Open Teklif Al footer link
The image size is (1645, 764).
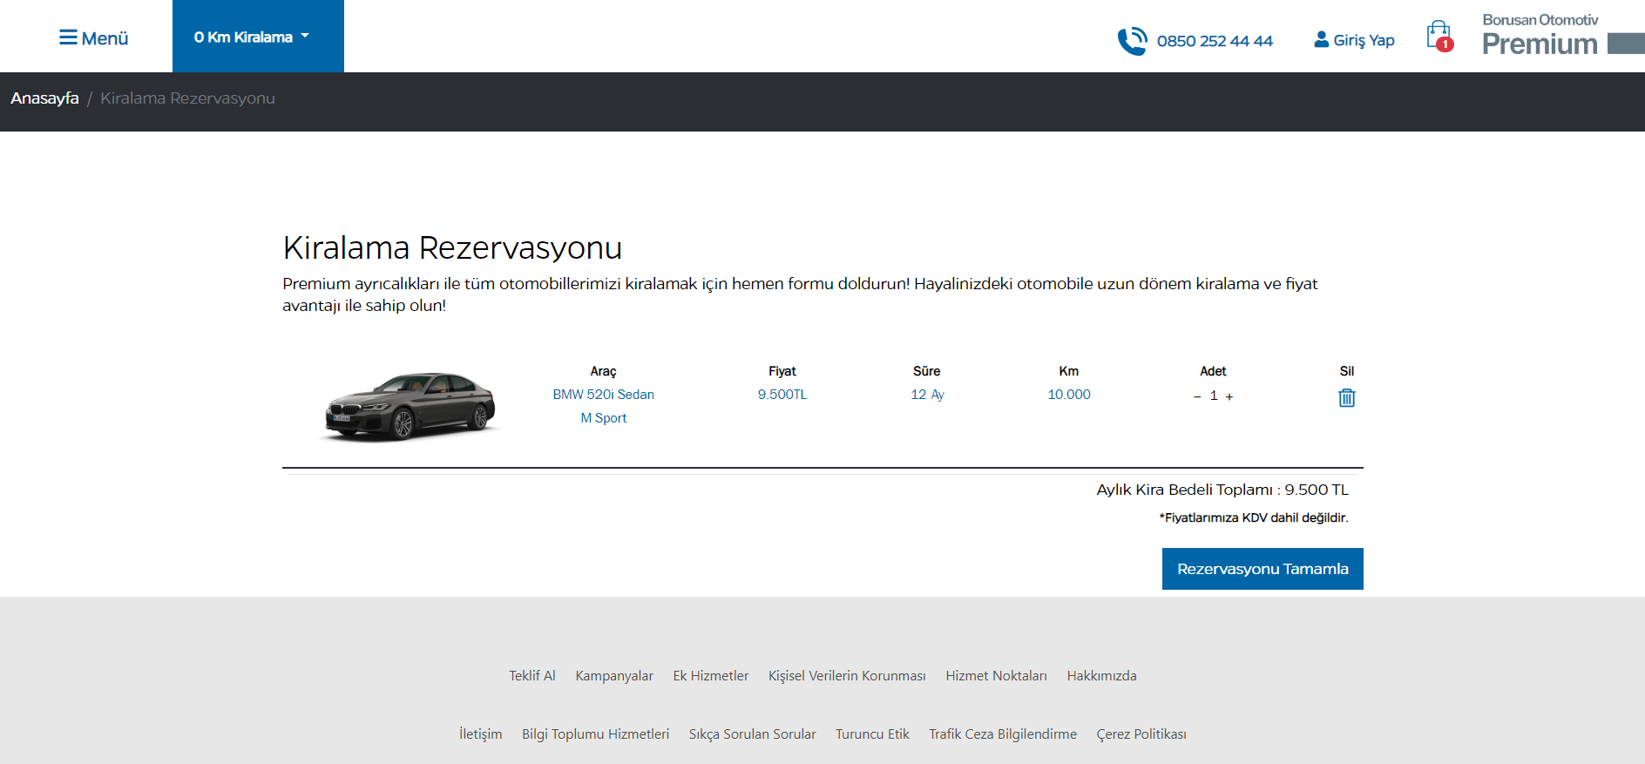[532, 676]
